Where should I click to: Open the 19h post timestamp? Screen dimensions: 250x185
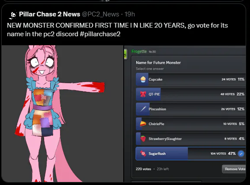point(130,14)
